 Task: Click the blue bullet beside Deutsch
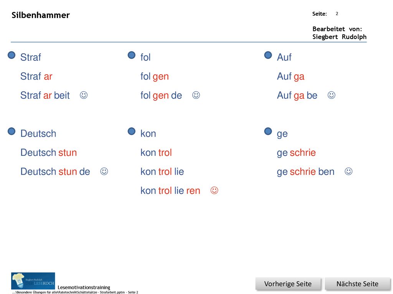[x=12, y=131]
